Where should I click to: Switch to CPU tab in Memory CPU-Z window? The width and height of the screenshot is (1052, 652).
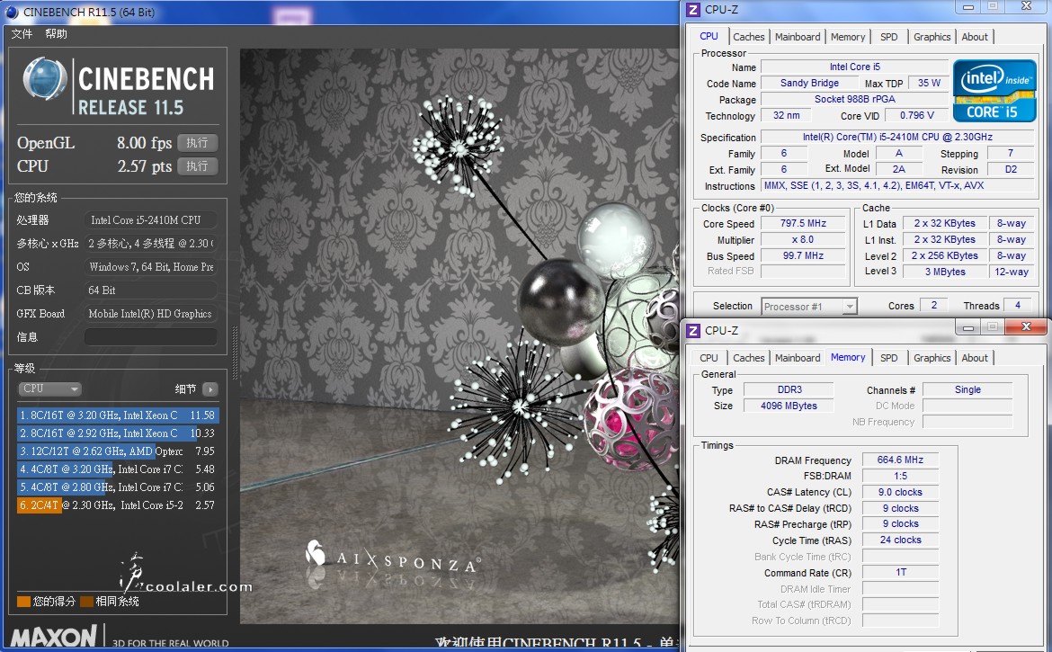[x=709, y=358]
